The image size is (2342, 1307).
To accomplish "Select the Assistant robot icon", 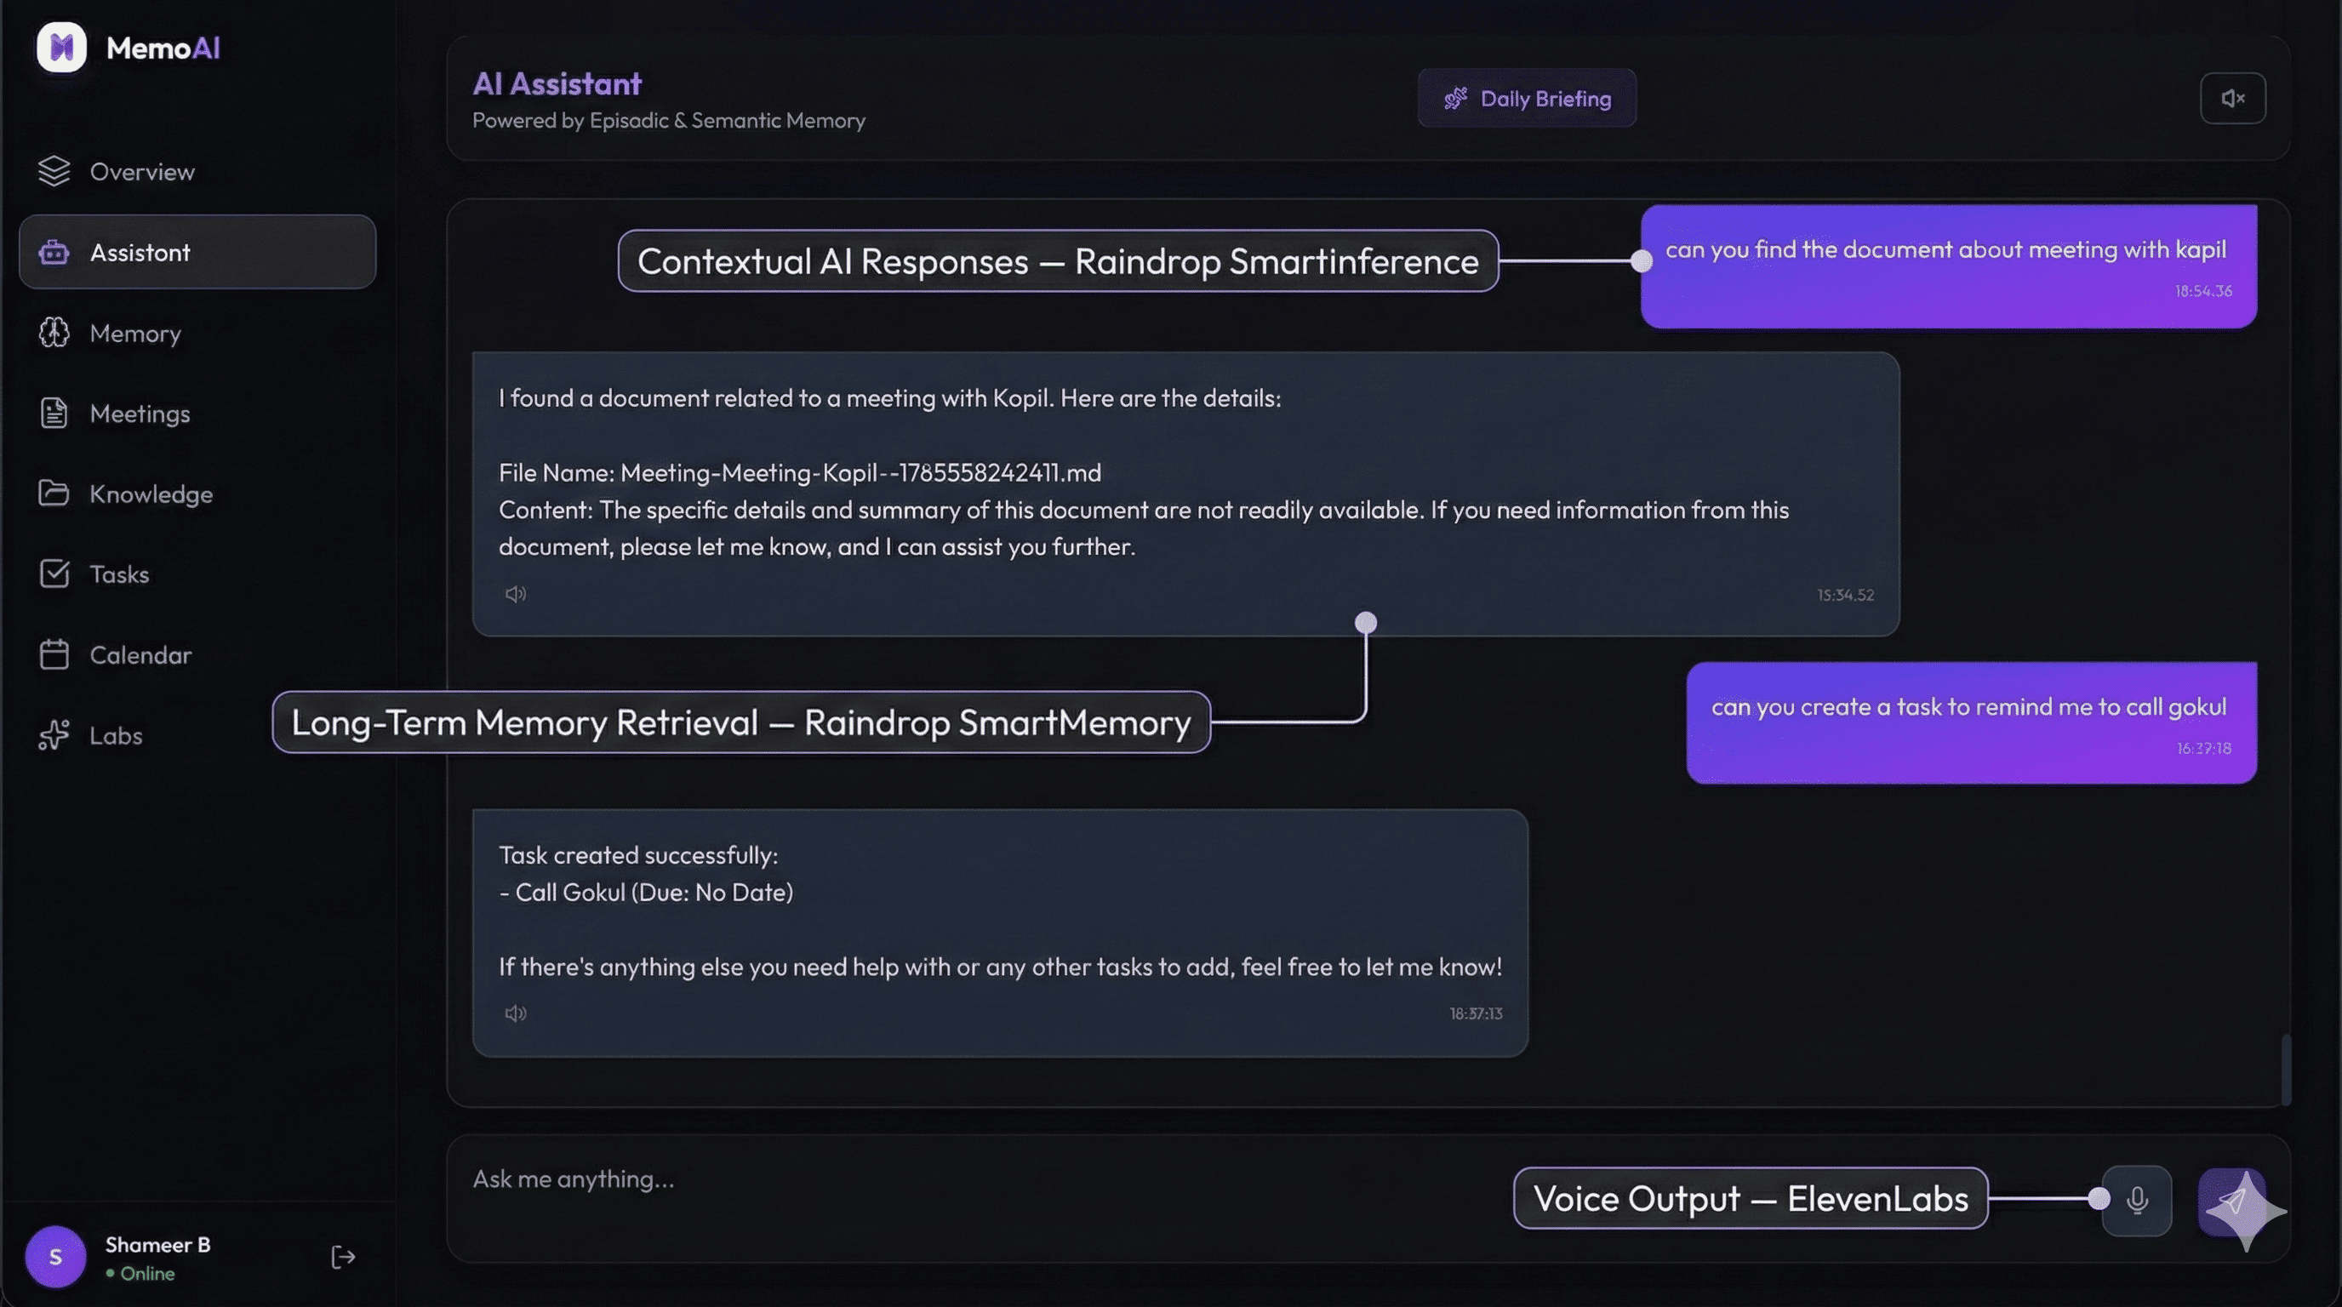I will [x=54, y=253].
